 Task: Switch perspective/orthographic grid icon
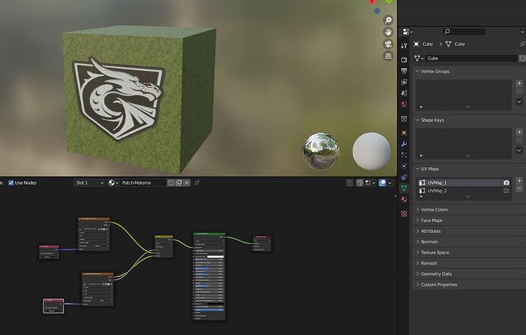(388, 56)
